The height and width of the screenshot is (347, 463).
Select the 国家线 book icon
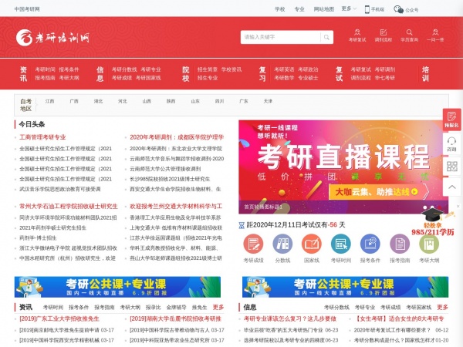(x=312, y=244)
